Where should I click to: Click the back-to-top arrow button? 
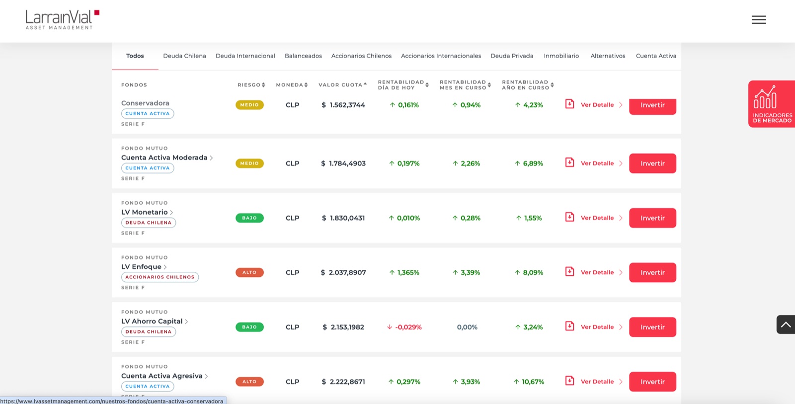pos(786,324)
